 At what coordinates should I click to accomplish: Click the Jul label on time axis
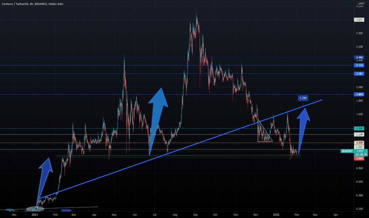(x=155, y=215)
